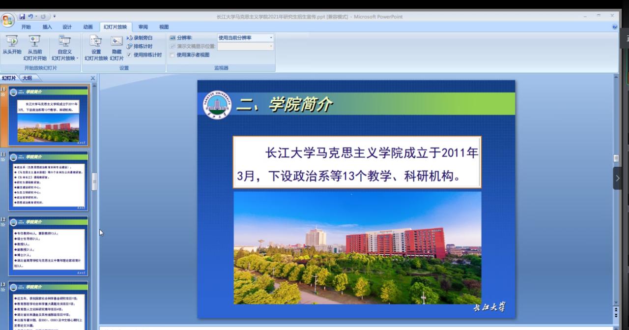This screenshot has height=330, width=629.
Task: Switch to the Insert (插入) ribbon tab
Action: pyautogui.click(x=47, y=27)
